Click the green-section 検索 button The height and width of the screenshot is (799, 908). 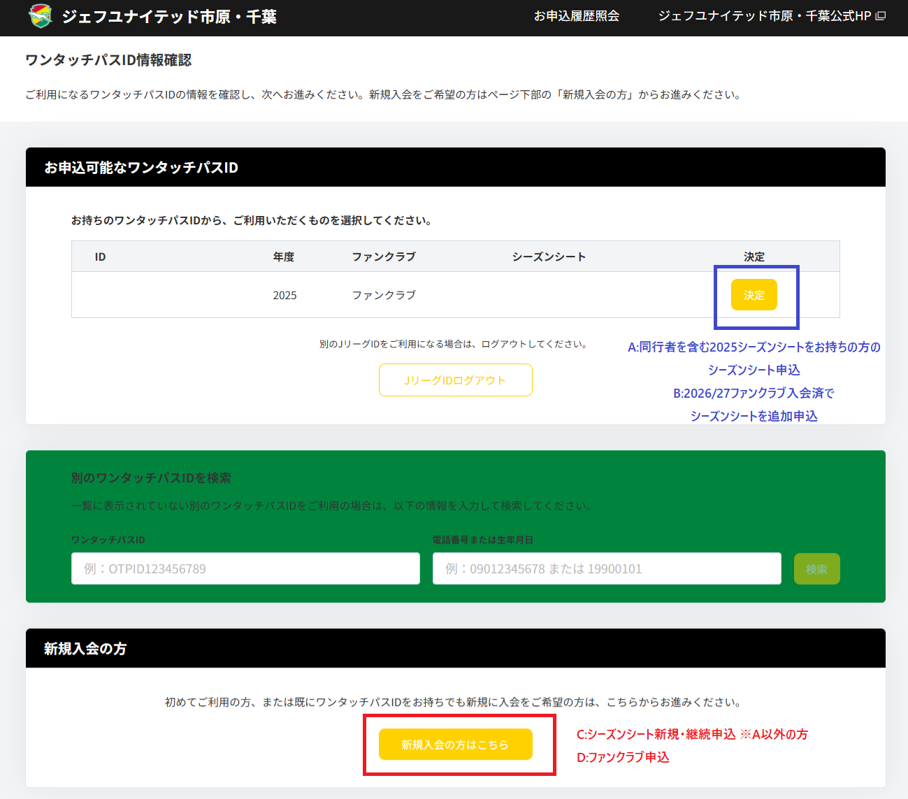[x=816, y=569]
